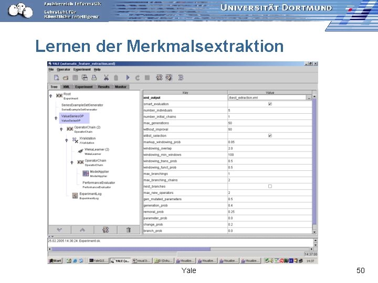The image size is (378, 283).
Task: Click the xml_output value field
Action: pos(267,97)
